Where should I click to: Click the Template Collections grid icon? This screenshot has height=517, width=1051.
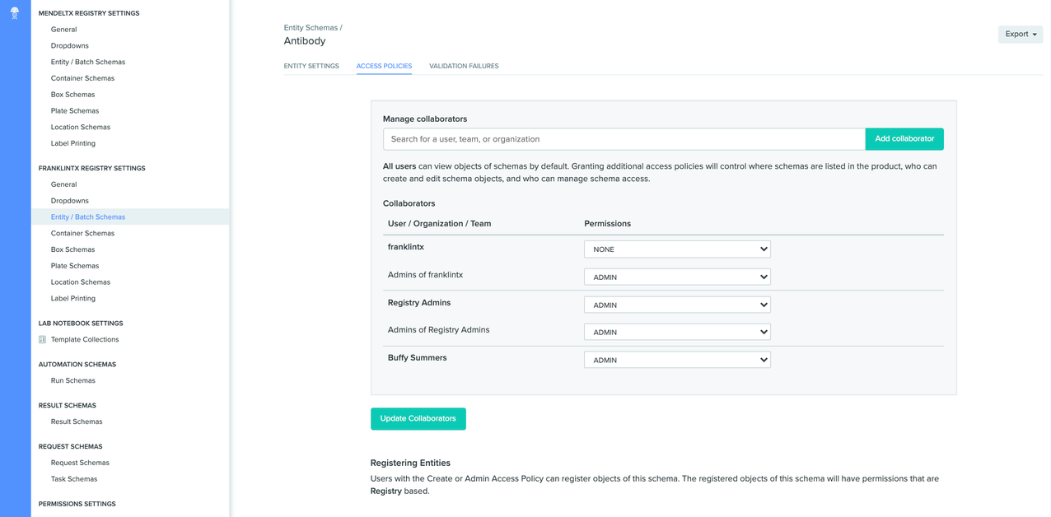pos(42,339)
